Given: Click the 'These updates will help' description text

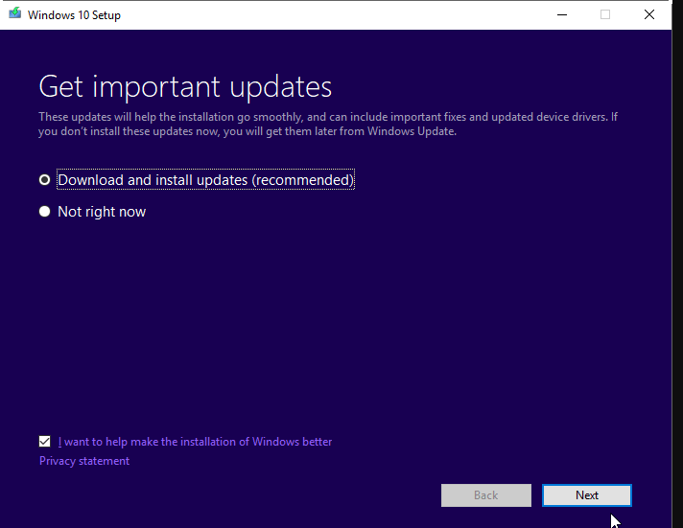Looking at the screenshot, I should click(327, 124).
